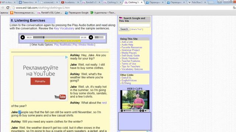Click Play RealMedia link
236x132 pixels.
click(62, 45)
